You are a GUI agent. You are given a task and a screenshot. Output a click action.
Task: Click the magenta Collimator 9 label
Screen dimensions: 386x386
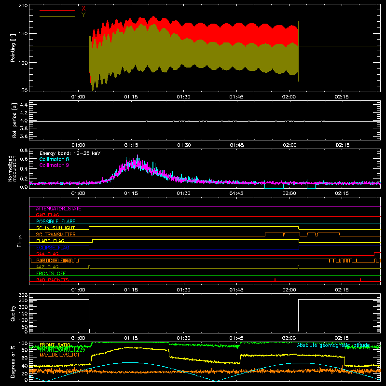point(54,165)
